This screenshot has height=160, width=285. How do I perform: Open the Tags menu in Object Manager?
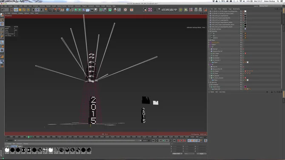230,9
